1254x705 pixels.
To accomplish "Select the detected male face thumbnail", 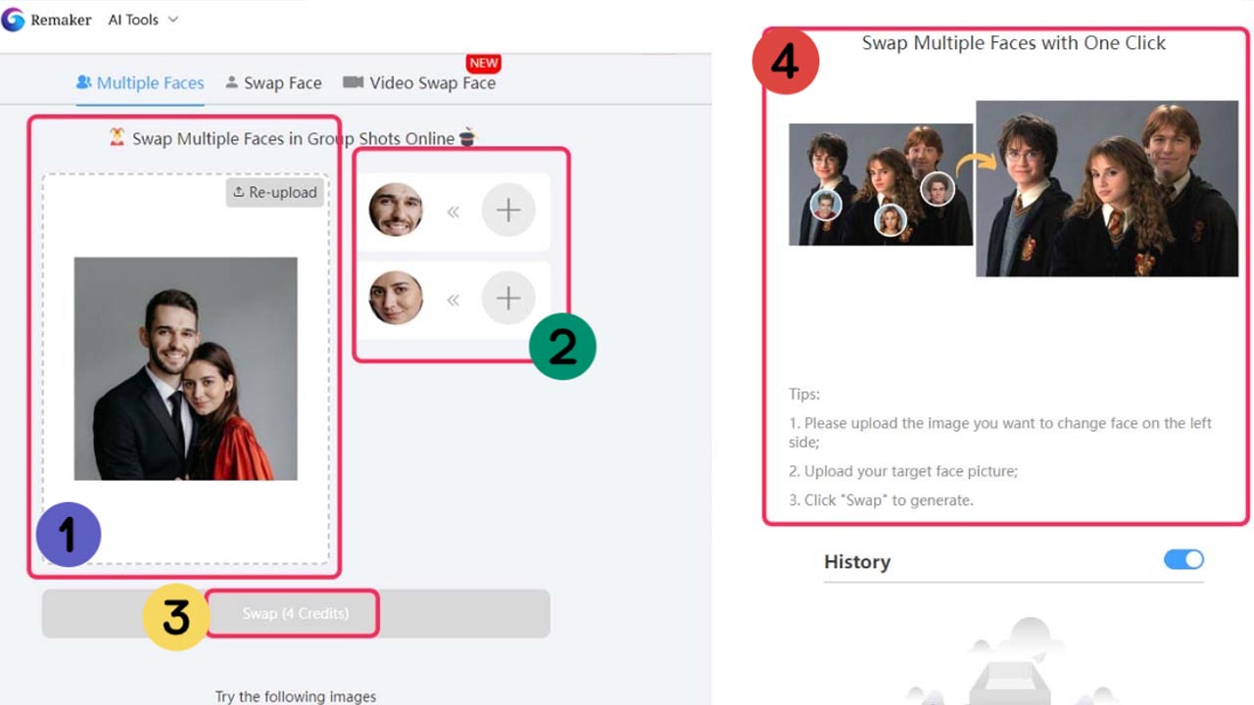I will tap(396, 210).
